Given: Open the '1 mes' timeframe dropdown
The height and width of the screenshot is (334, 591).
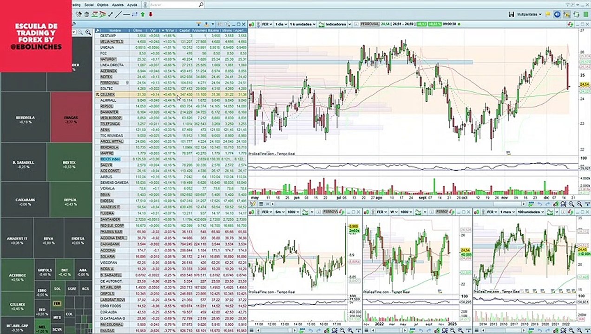Looking at the screenshot, I should tap(506, 212).
